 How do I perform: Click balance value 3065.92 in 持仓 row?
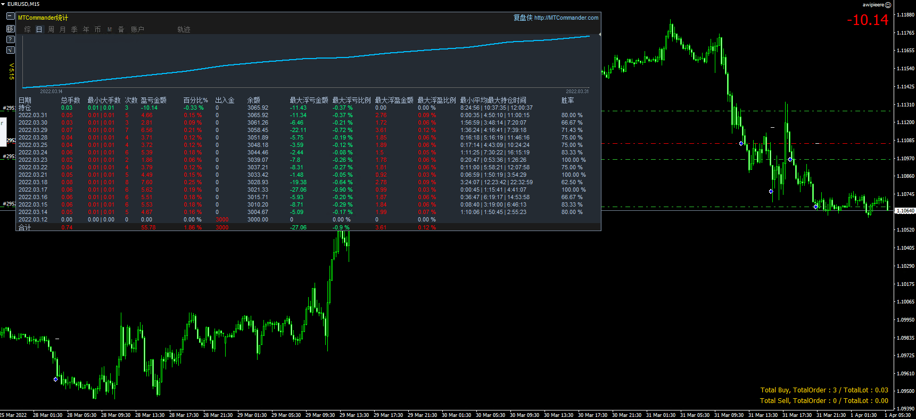point(258,108)
